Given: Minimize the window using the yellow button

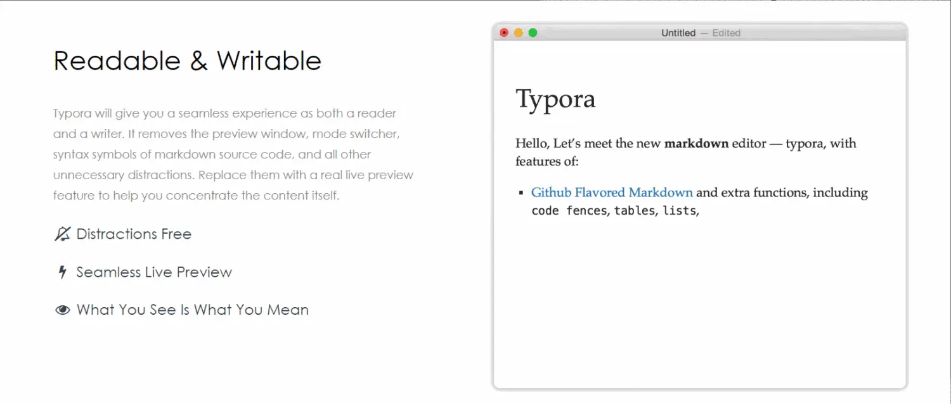Looking at the screenshot, I should click(x=519, y=33).
